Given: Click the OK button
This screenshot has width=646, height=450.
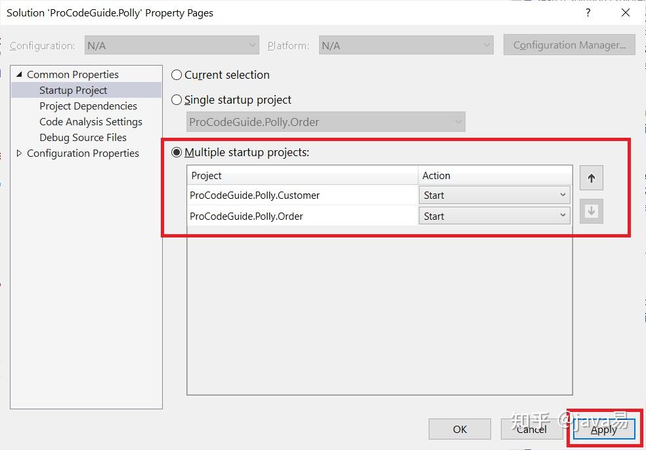Looking at the screenshot, I should (x=460, y=429).
